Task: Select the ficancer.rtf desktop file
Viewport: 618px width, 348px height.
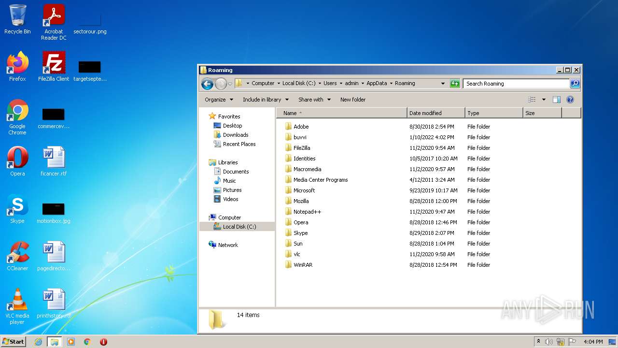Action: (x=54, y=161)
